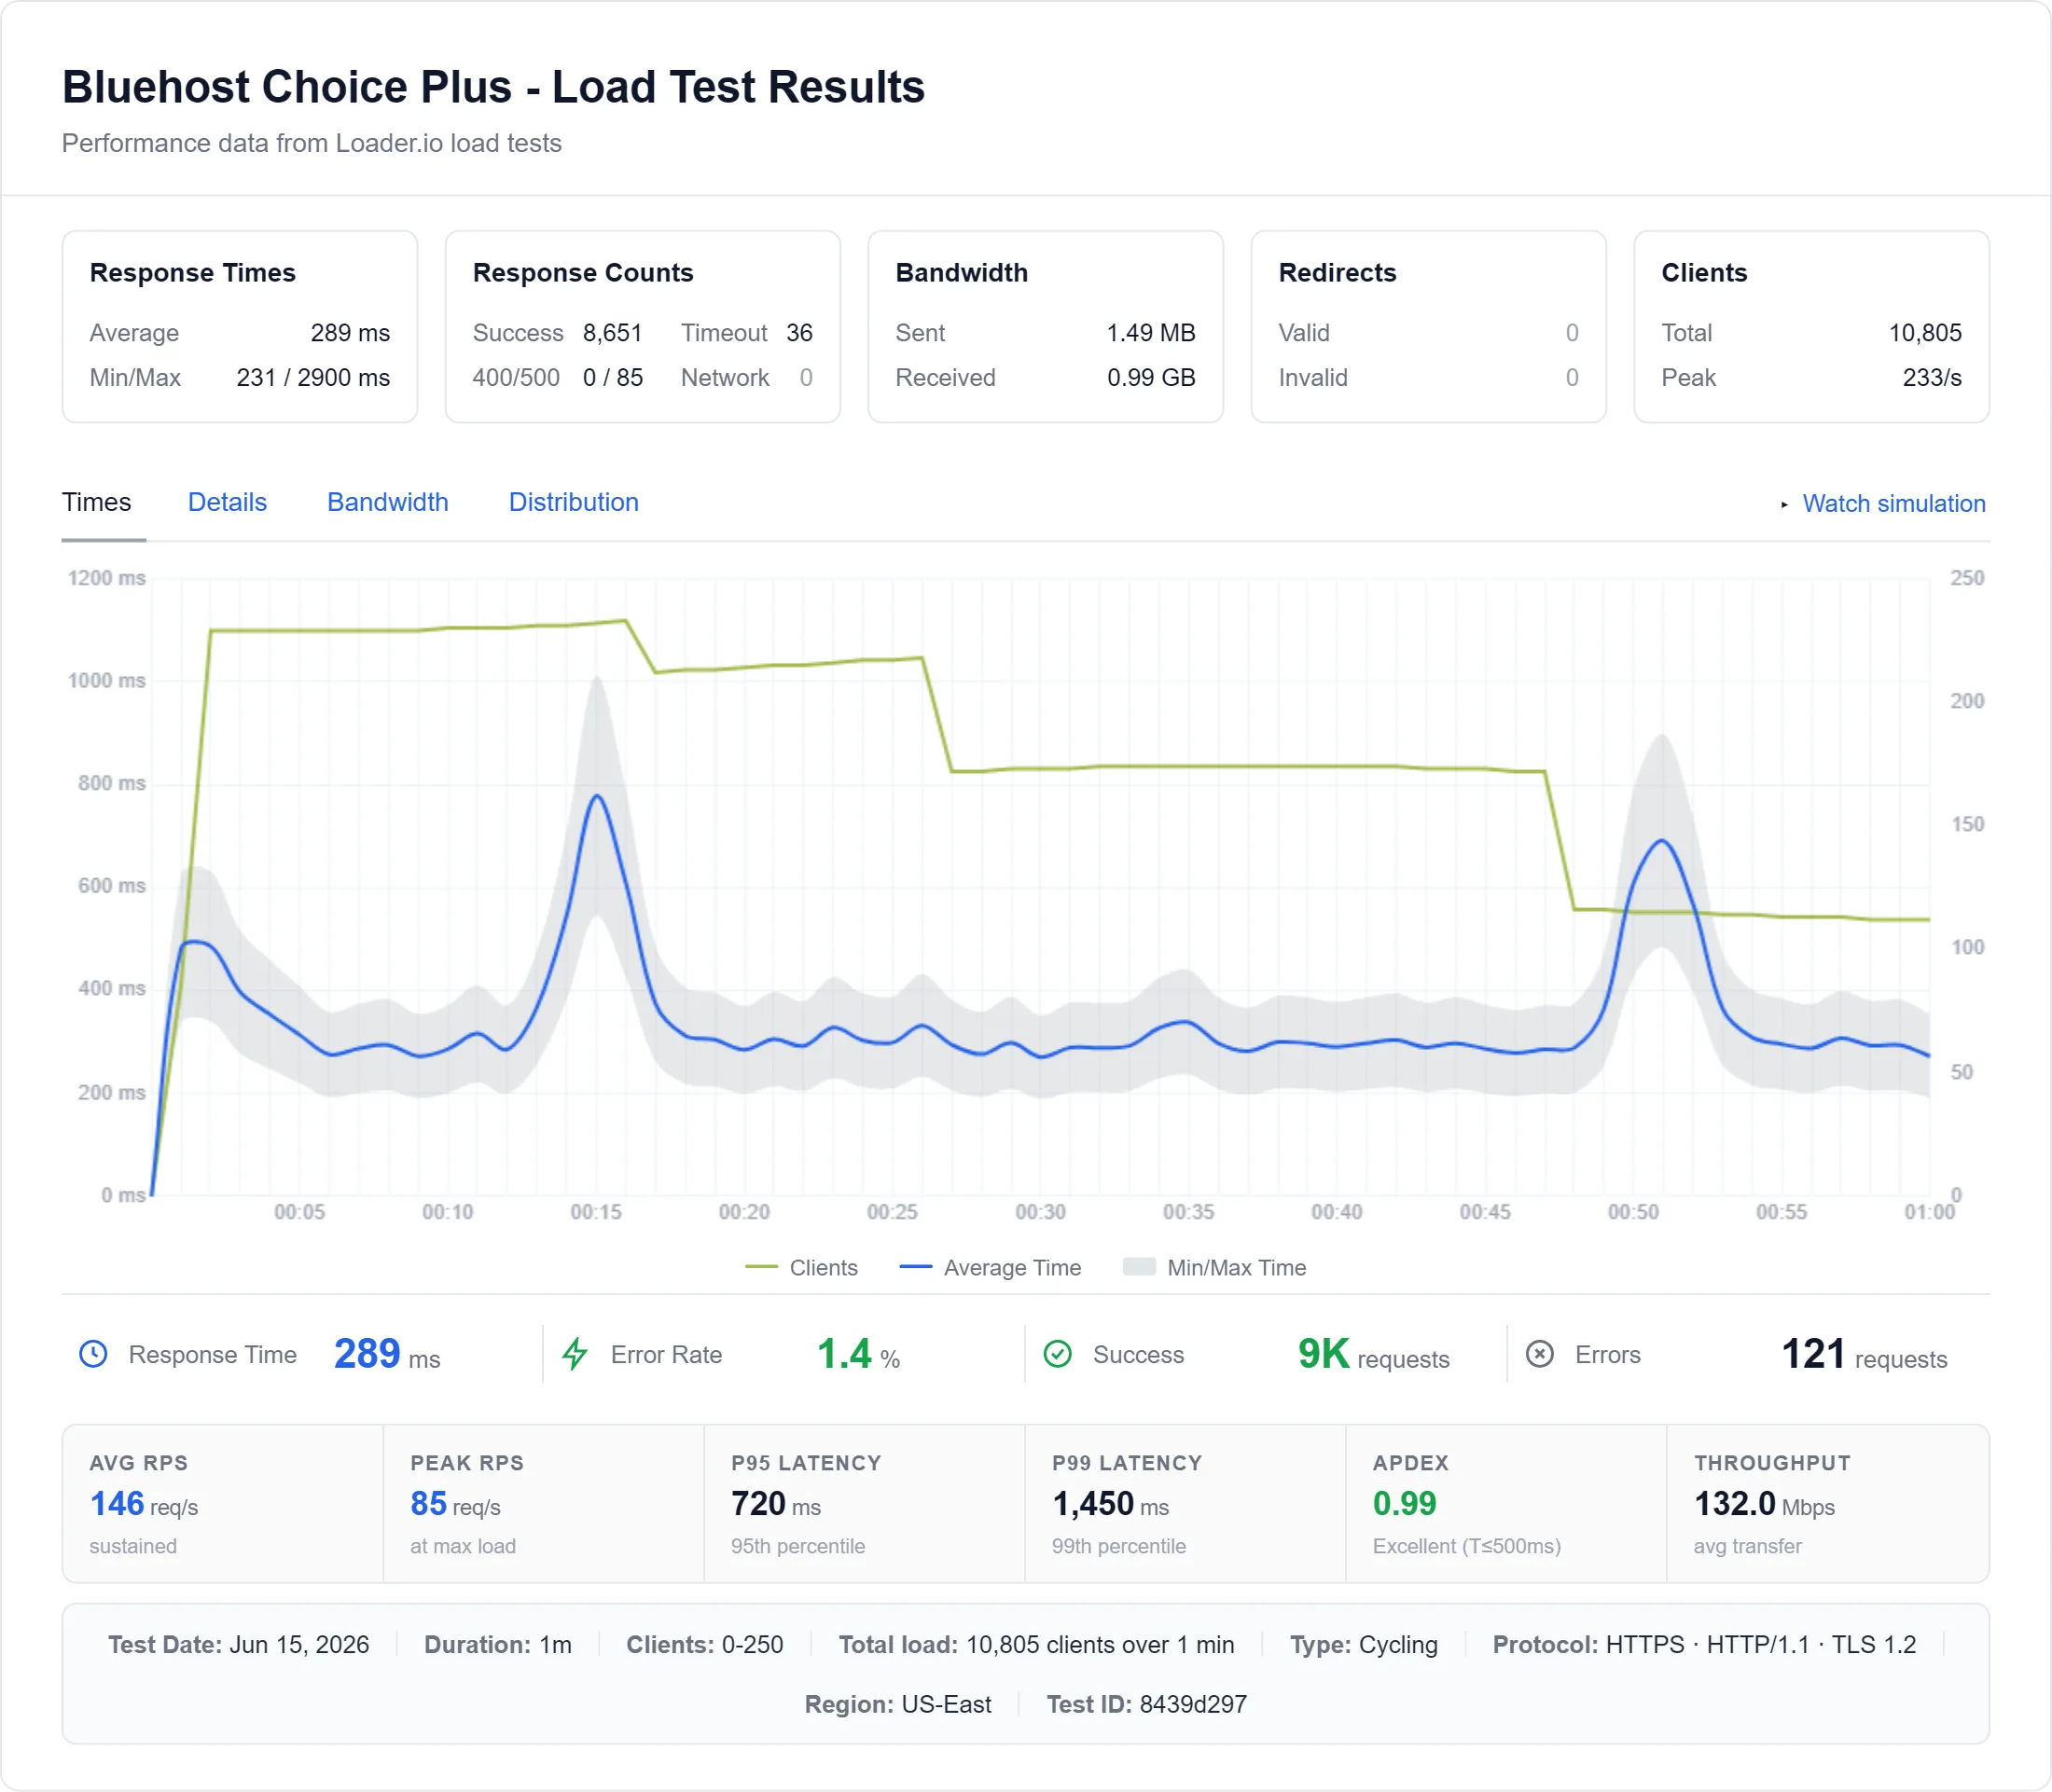Click the 121 requests errors value

click(1864, 1354)
